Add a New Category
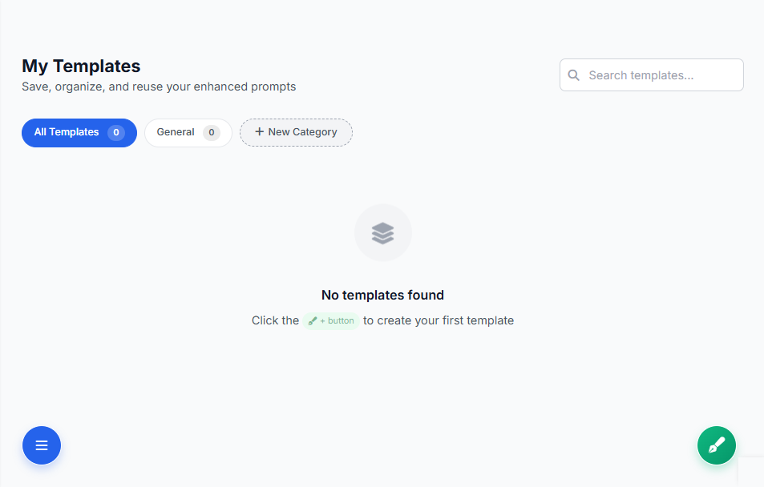 [x=296, y=132]
